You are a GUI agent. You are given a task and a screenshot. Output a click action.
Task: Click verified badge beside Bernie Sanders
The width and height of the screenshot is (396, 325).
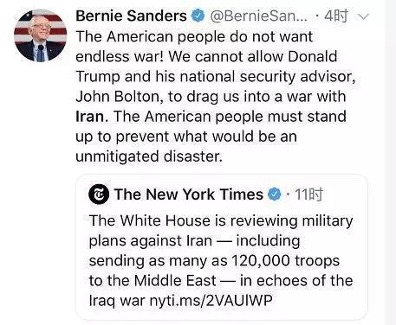coord(198,16)
